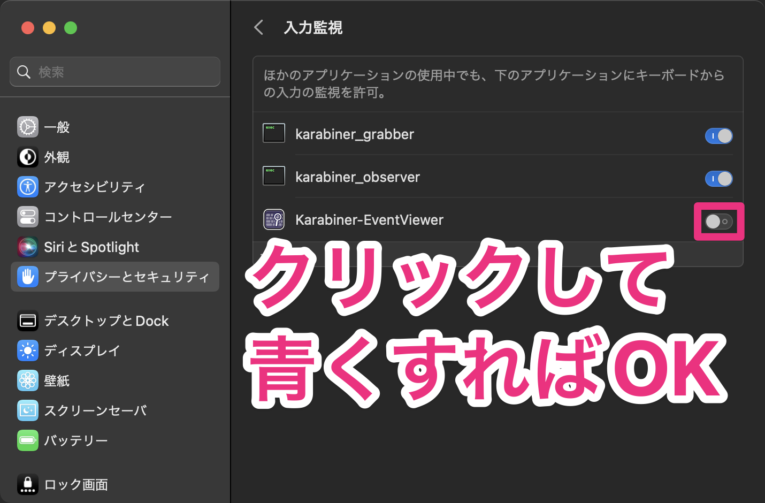Turn off the karabiner_observer switch
Image resolution: width=765 pixels, height=503 pixels.
(x=719, y=179)
